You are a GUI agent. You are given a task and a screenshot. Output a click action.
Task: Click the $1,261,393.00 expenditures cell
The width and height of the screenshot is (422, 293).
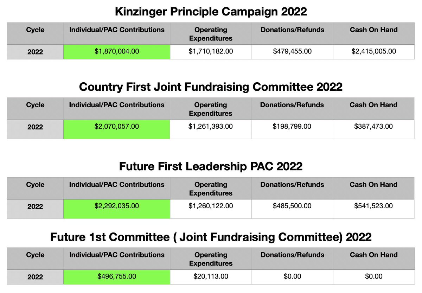(211, 127)
